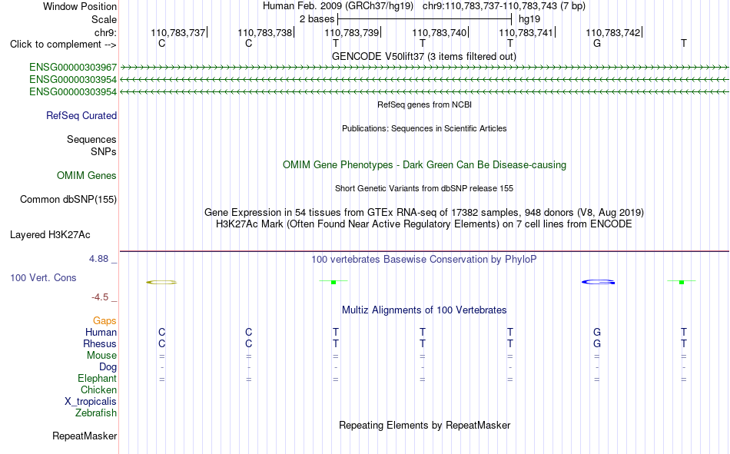
Task: Click the chr9: ruler label
Action: tap(105, 32)
